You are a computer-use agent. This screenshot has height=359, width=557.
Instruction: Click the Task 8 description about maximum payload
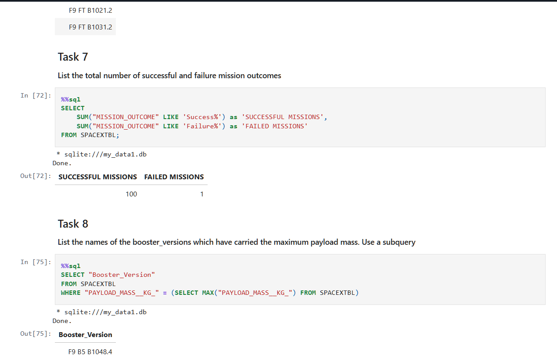[x=237, y=242]
